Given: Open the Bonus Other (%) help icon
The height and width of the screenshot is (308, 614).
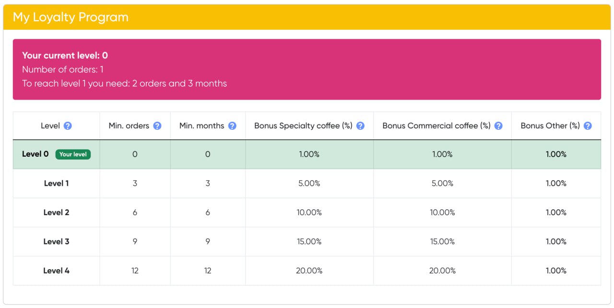Looking at the screenshot, I should (588, 126).
